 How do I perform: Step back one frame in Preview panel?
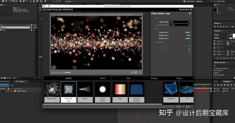[x=218, y=27]
